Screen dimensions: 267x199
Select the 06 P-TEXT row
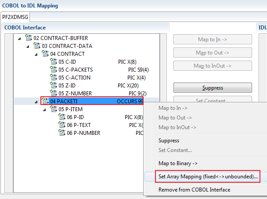79,125
